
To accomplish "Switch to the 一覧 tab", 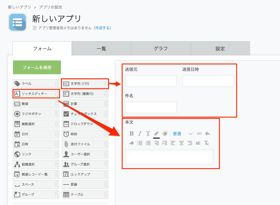I will point(102,49).
